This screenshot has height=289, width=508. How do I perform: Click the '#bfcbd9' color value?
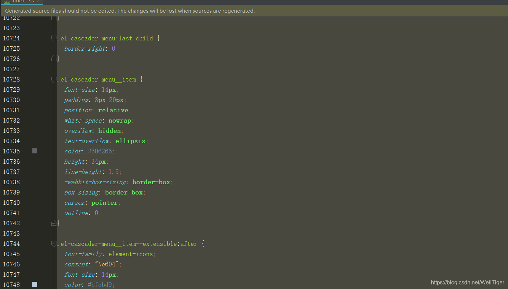pos(100,285)
